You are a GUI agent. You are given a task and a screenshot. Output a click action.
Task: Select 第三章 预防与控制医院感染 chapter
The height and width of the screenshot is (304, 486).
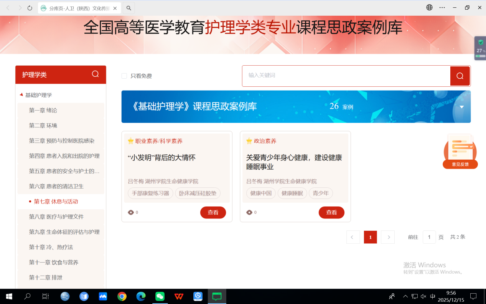pyautogui.click(x=61, y=141)
